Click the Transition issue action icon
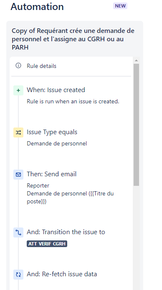The height and width of the screenshot is (290, 162). click(x=18, y=232)
